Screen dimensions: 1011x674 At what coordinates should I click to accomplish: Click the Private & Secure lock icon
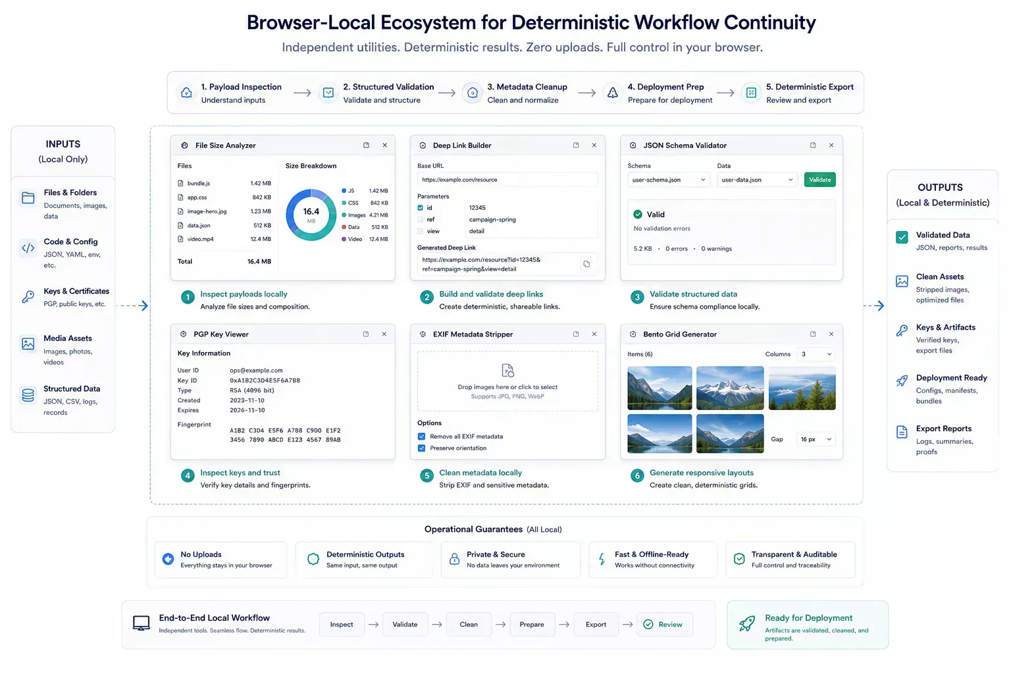coord(454,559)
